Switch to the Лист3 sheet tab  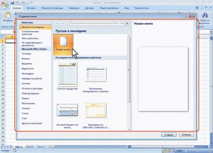coord(41,147)
